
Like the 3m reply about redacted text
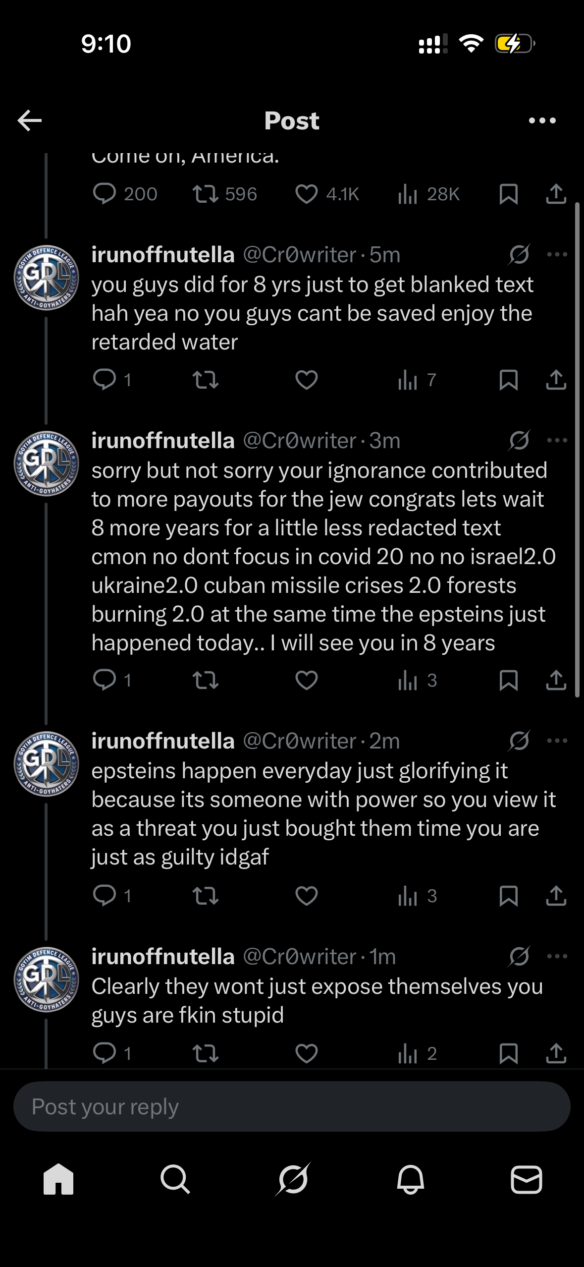point(306,680)
